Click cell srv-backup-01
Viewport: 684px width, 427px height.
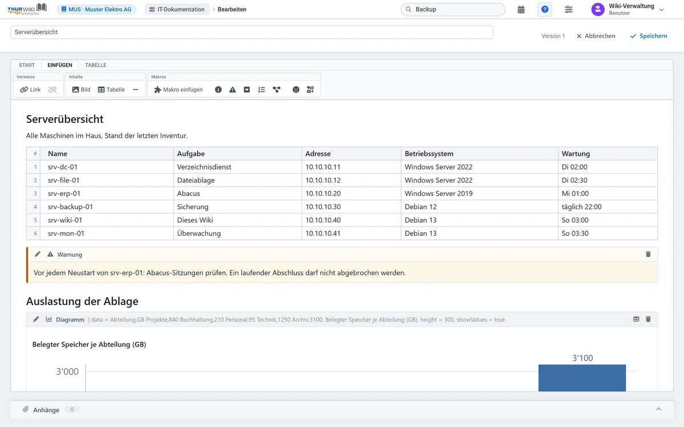pos(108,207)
